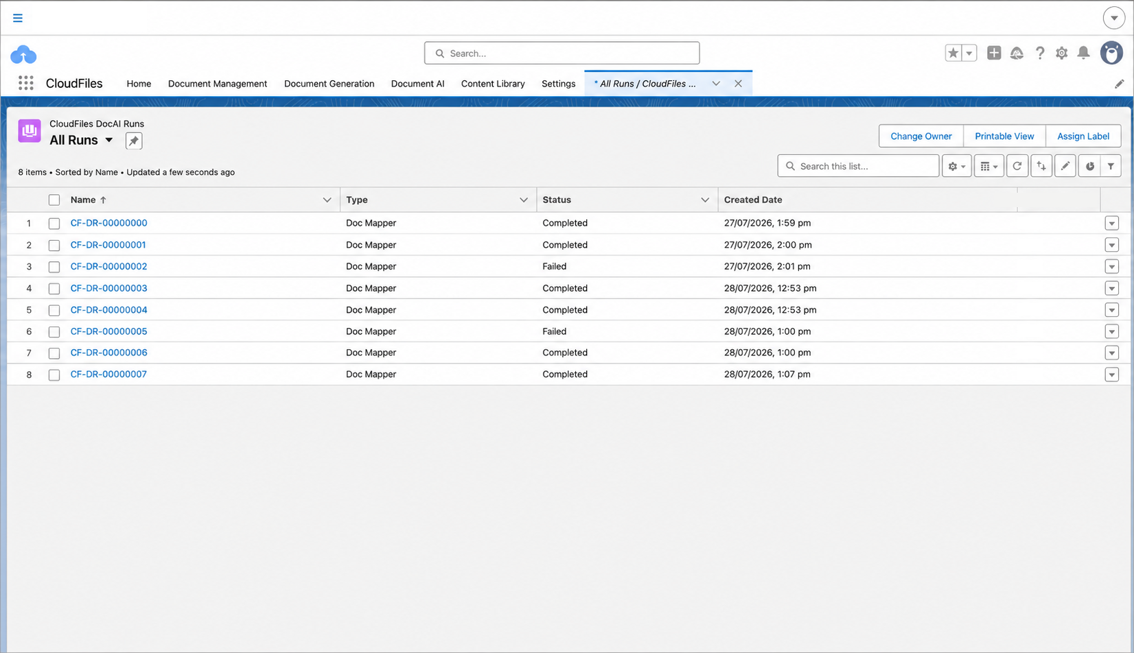This screenshot has height=653, width=1134.
Task: Open the favorites list dropdown arrow
Action: tap(969, 53)
